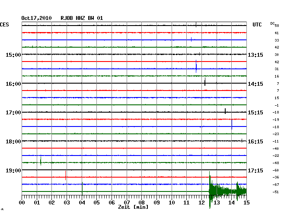Click the large green earthquake onset after minute 12
The width and height of the screenshot is (281, 214).
point(210,190)
